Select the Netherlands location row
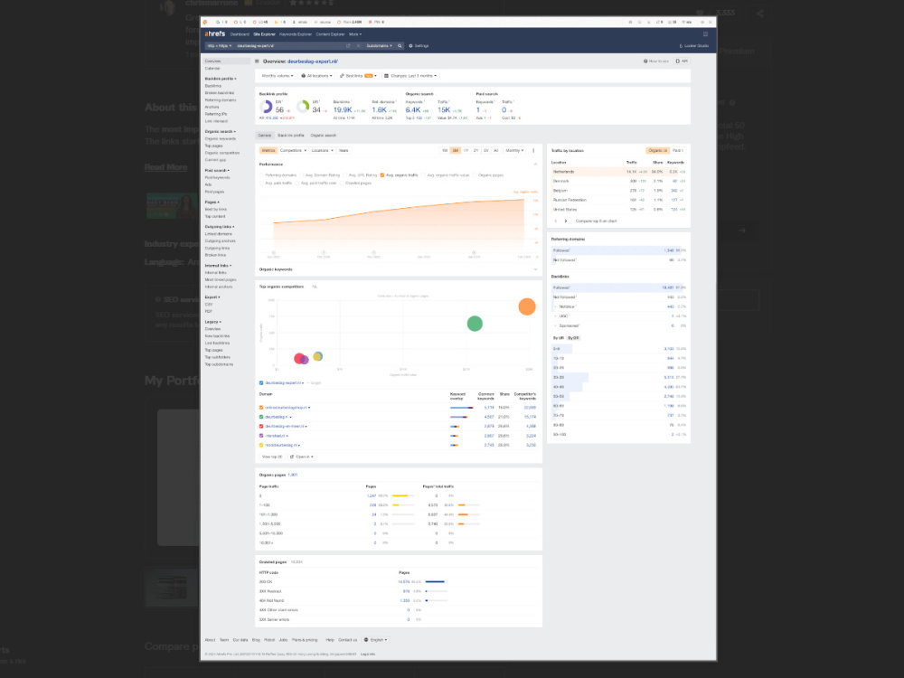This screenshot has height=678, width=904. (x=618, y=172)
